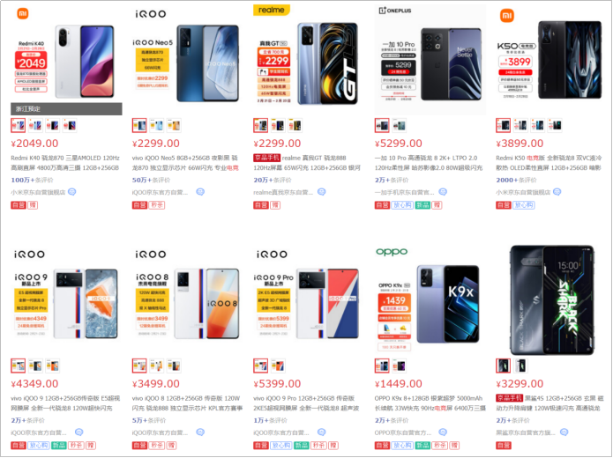Open the chat icon for the iQOO Neo5 store
Screen dimensions: 613x458
(200, 192)
